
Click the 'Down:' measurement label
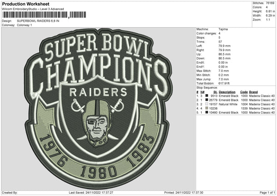point(200,58)
